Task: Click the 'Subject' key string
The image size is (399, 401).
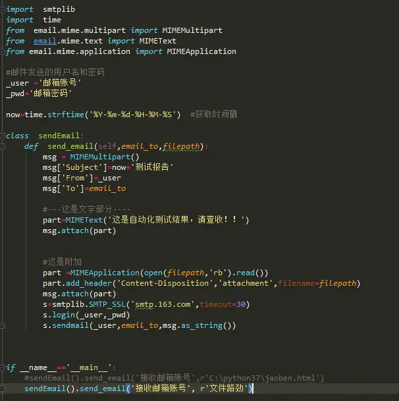Action: point(82,167)
